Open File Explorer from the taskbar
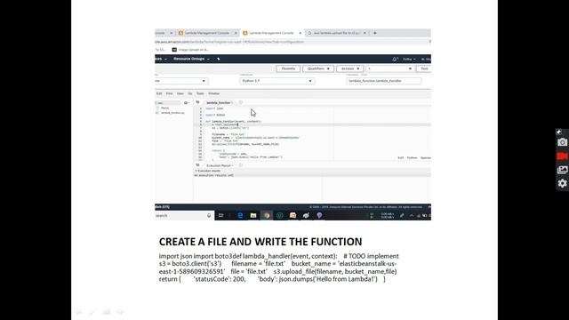This screenshot has width=569, height=320. (x=253, y=215)
